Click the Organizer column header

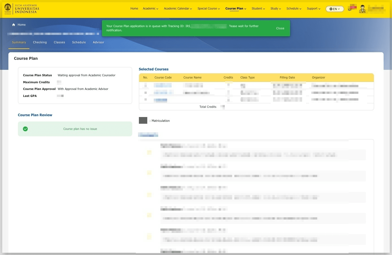pyautogui.click(x=319, y=78)
